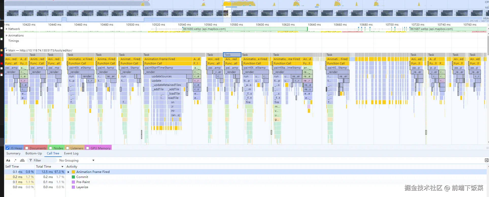Enable the Documents memory checkbox
Screen dimensions: 489x197
pos(27,148)
